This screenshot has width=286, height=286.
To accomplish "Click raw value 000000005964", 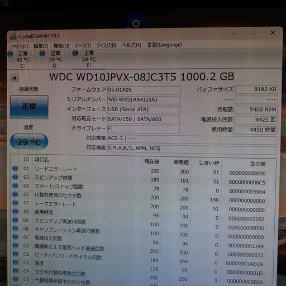I will (247, 192).
